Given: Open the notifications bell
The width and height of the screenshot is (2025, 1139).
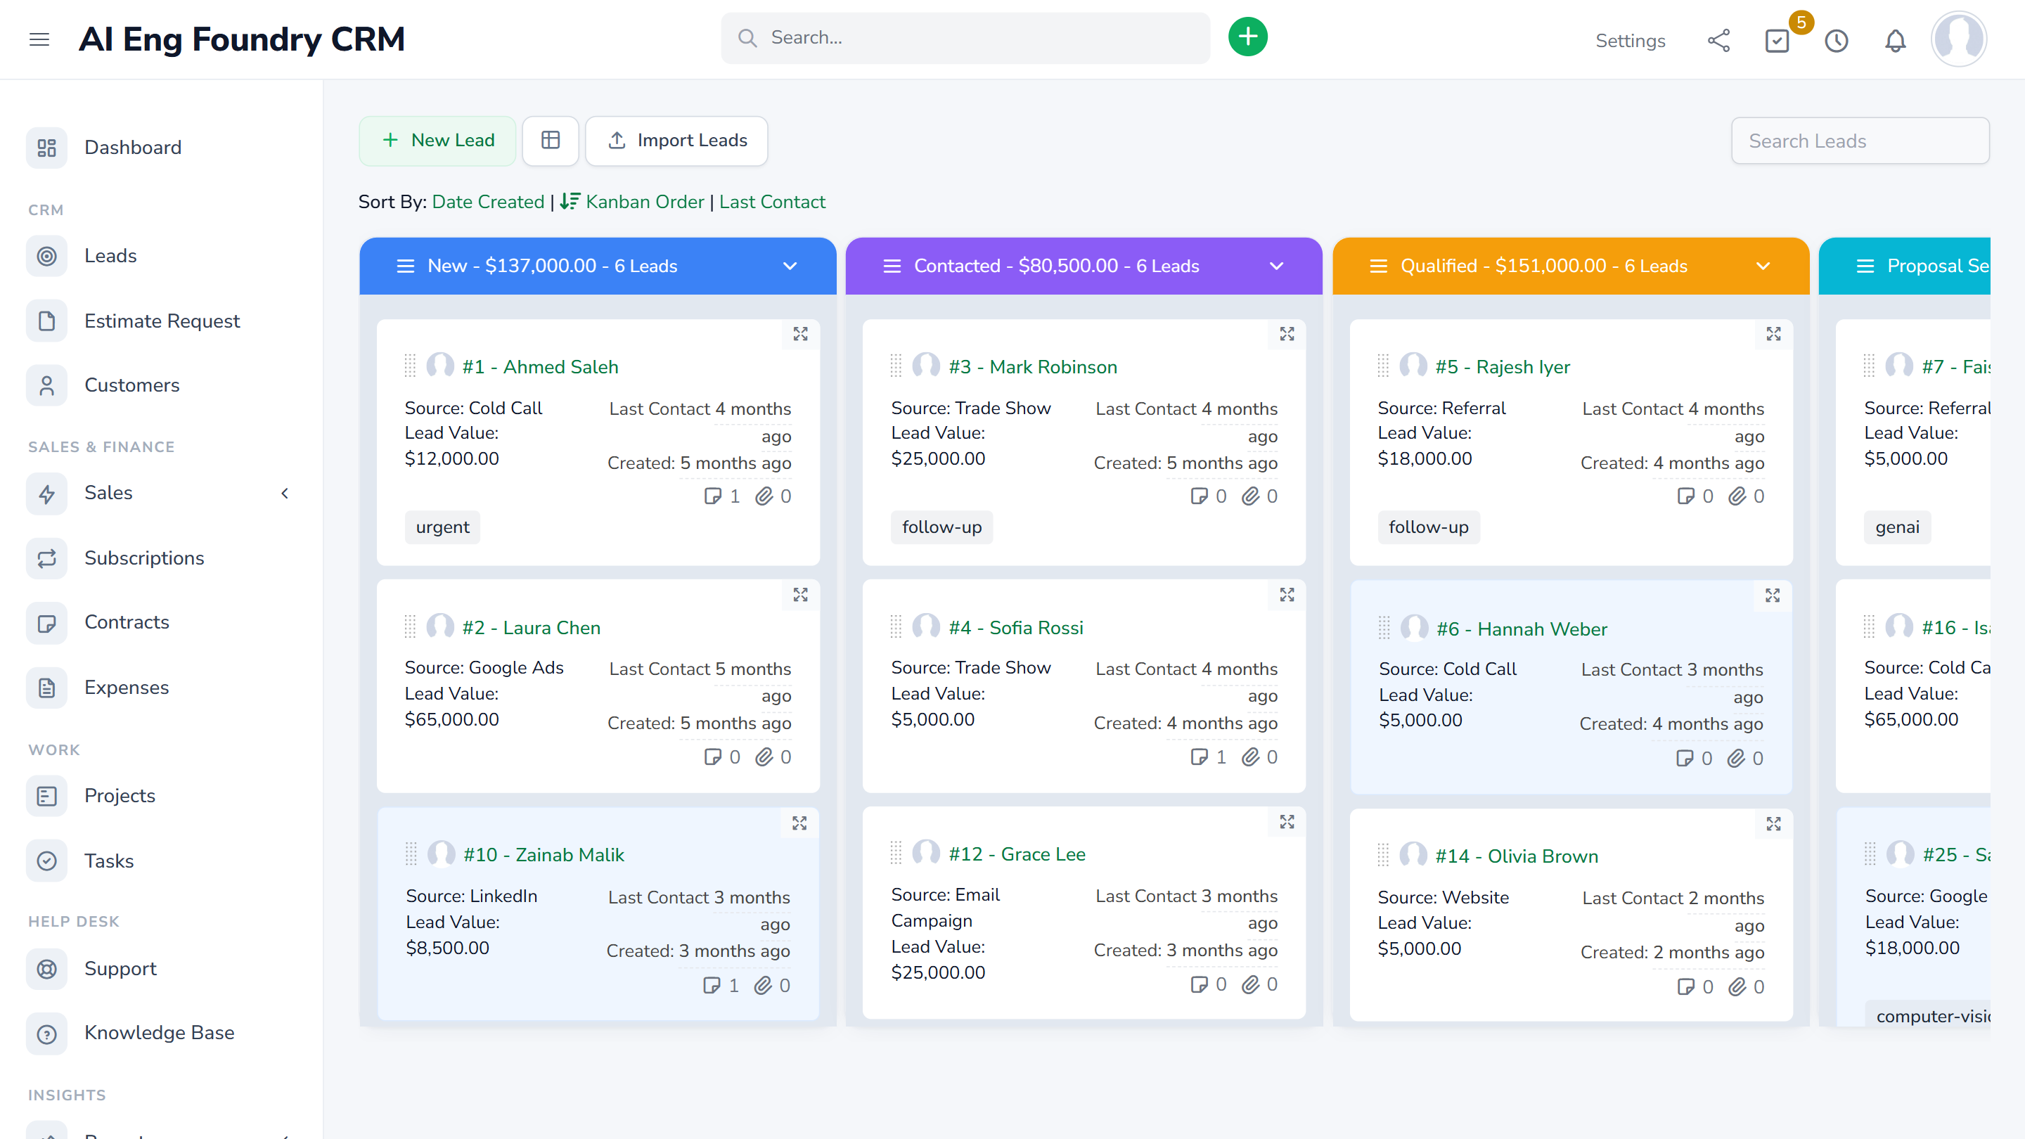Looking at the screenshot, I should click(x=1896, y=40).
